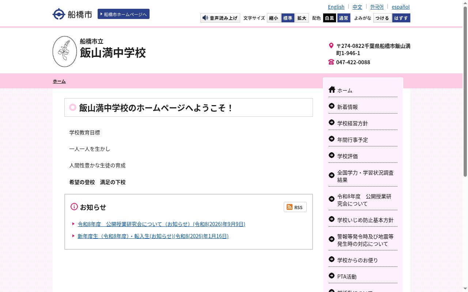Click the arrow icon beside 新着情報
Screen dimensions: 468x292
332,106
